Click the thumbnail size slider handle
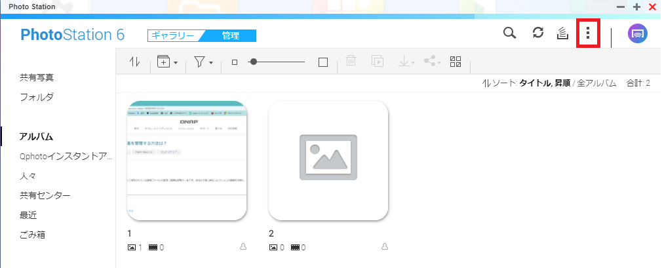The image size is (662, 268). [253, 62]
